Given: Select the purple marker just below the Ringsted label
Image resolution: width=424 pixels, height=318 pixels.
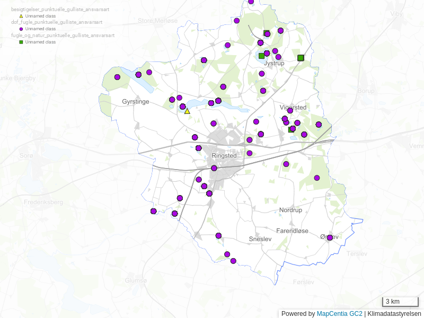Looking at the screenshot, I should 214,168.
